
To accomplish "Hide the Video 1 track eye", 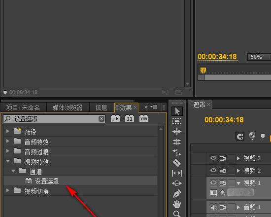I will point(213,183).
